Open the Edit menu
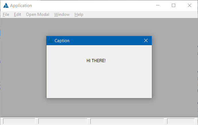This screenshot has height=125, width=198. coord(18,14)
